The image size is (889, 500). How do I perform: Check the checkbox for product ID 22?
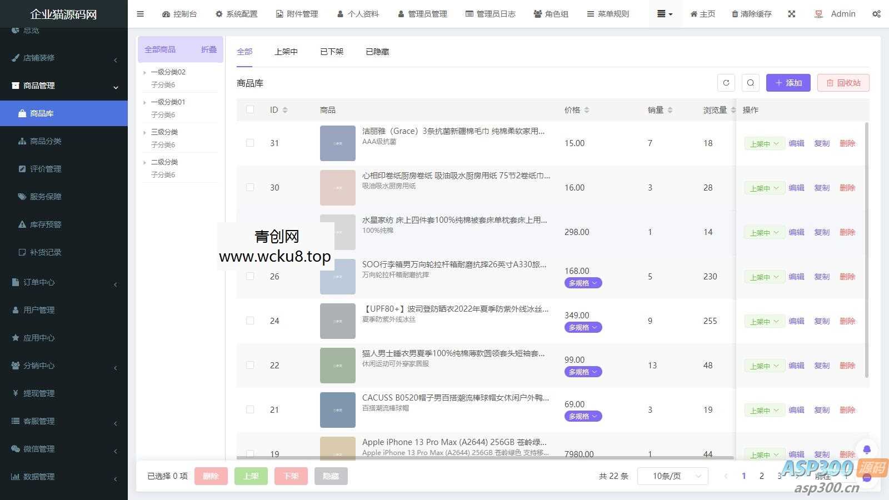pos(250,365)
